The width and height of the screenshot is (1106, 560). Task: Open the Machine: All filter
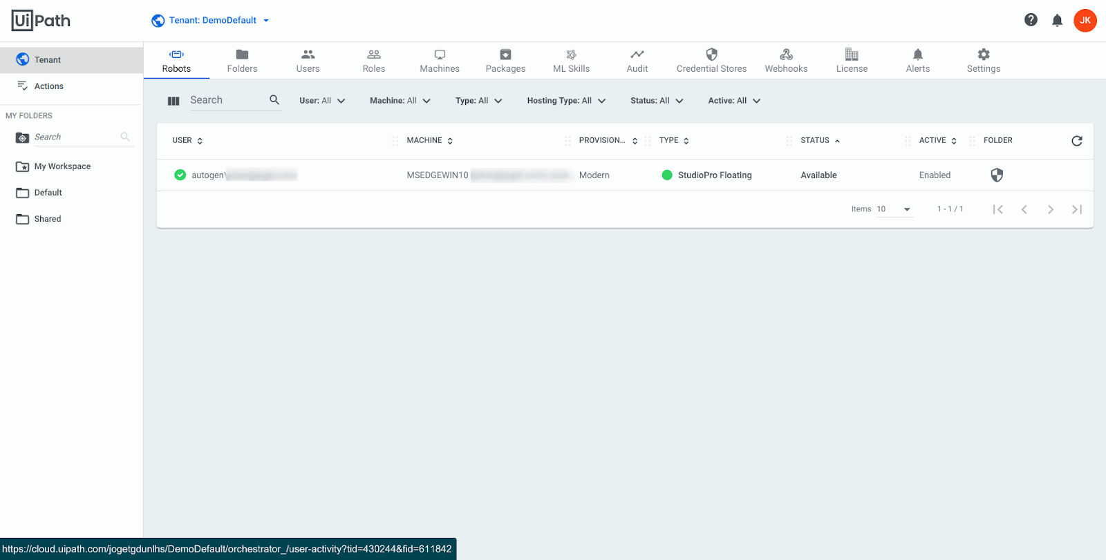pyautogui.click(x=400, y=101)
